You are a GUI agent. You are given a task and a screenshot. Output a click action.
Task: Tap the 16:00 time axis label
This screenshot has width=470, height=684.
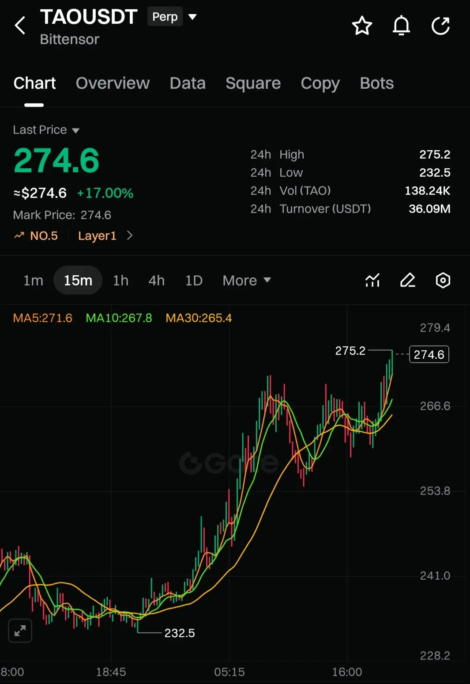click(347, 672)
